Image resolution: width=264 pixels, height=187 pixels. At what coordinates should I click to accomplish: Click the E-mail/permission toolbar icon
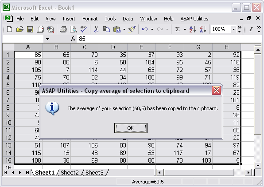[x=40, y=29]
